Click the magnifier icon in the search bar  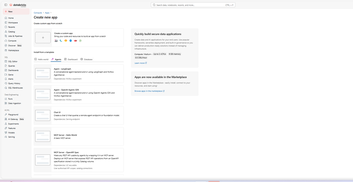click(x=154, y=5)
